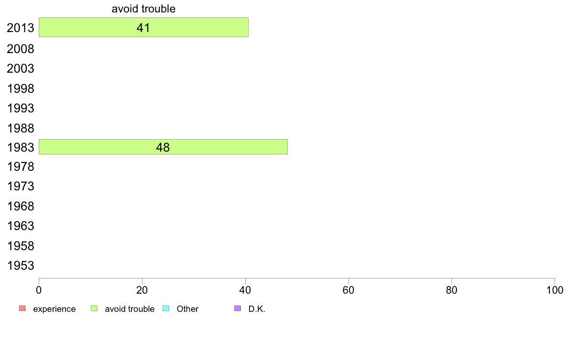Click the D.K. legend text

(257, 309)
